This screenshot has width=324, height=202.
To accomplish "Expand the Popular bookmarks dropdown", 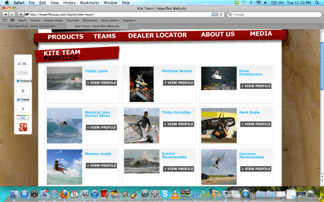I will (129, 20).
